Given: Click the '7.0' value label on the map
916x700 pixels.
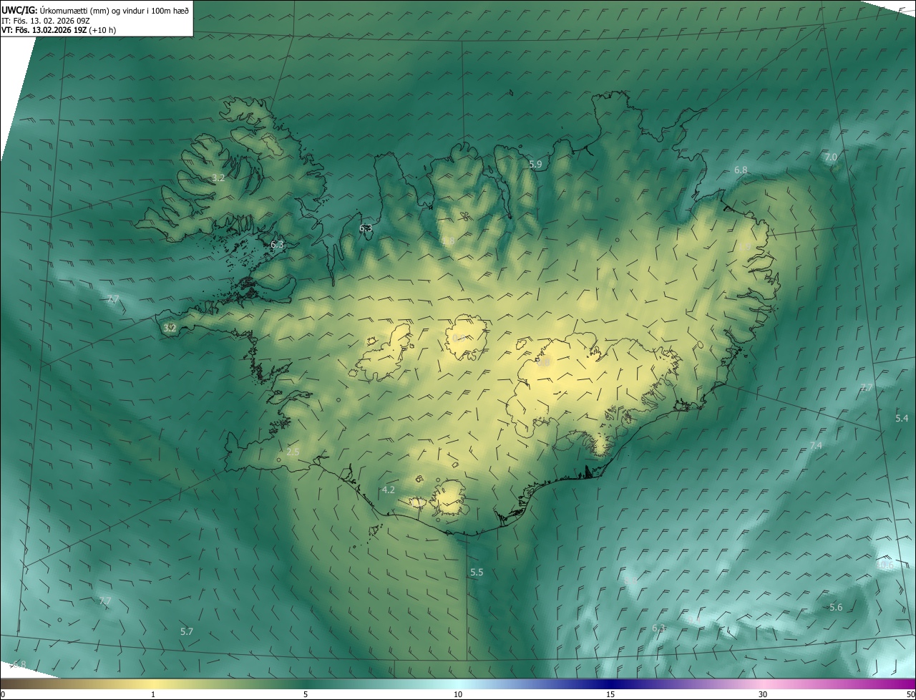Looking at the screenshot, I should pyautogui.click(x=831, y=157).
